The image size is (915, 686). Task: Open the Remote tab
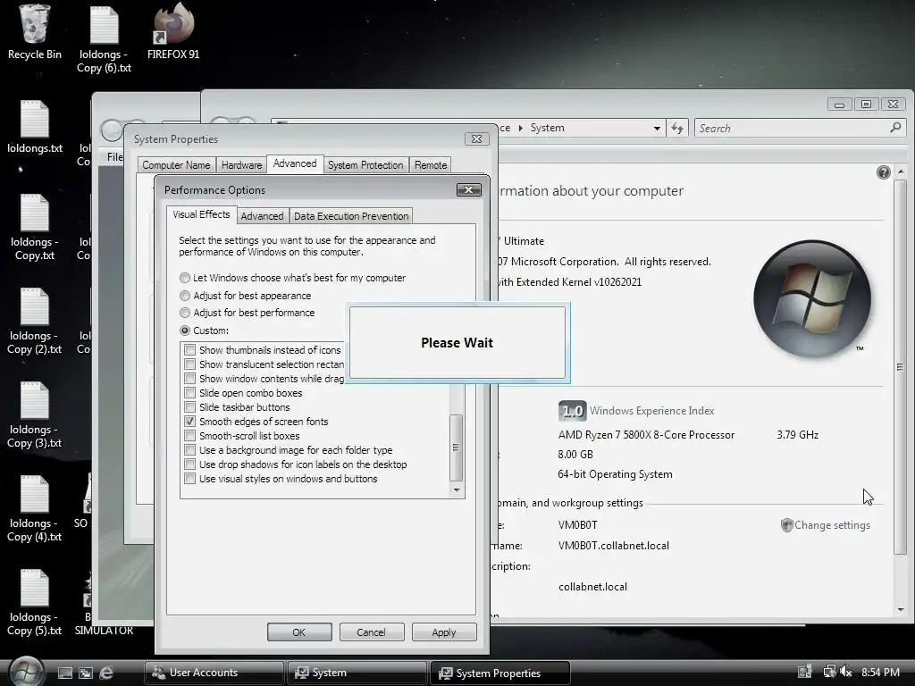pyautogui.click(x=431, y=165)
